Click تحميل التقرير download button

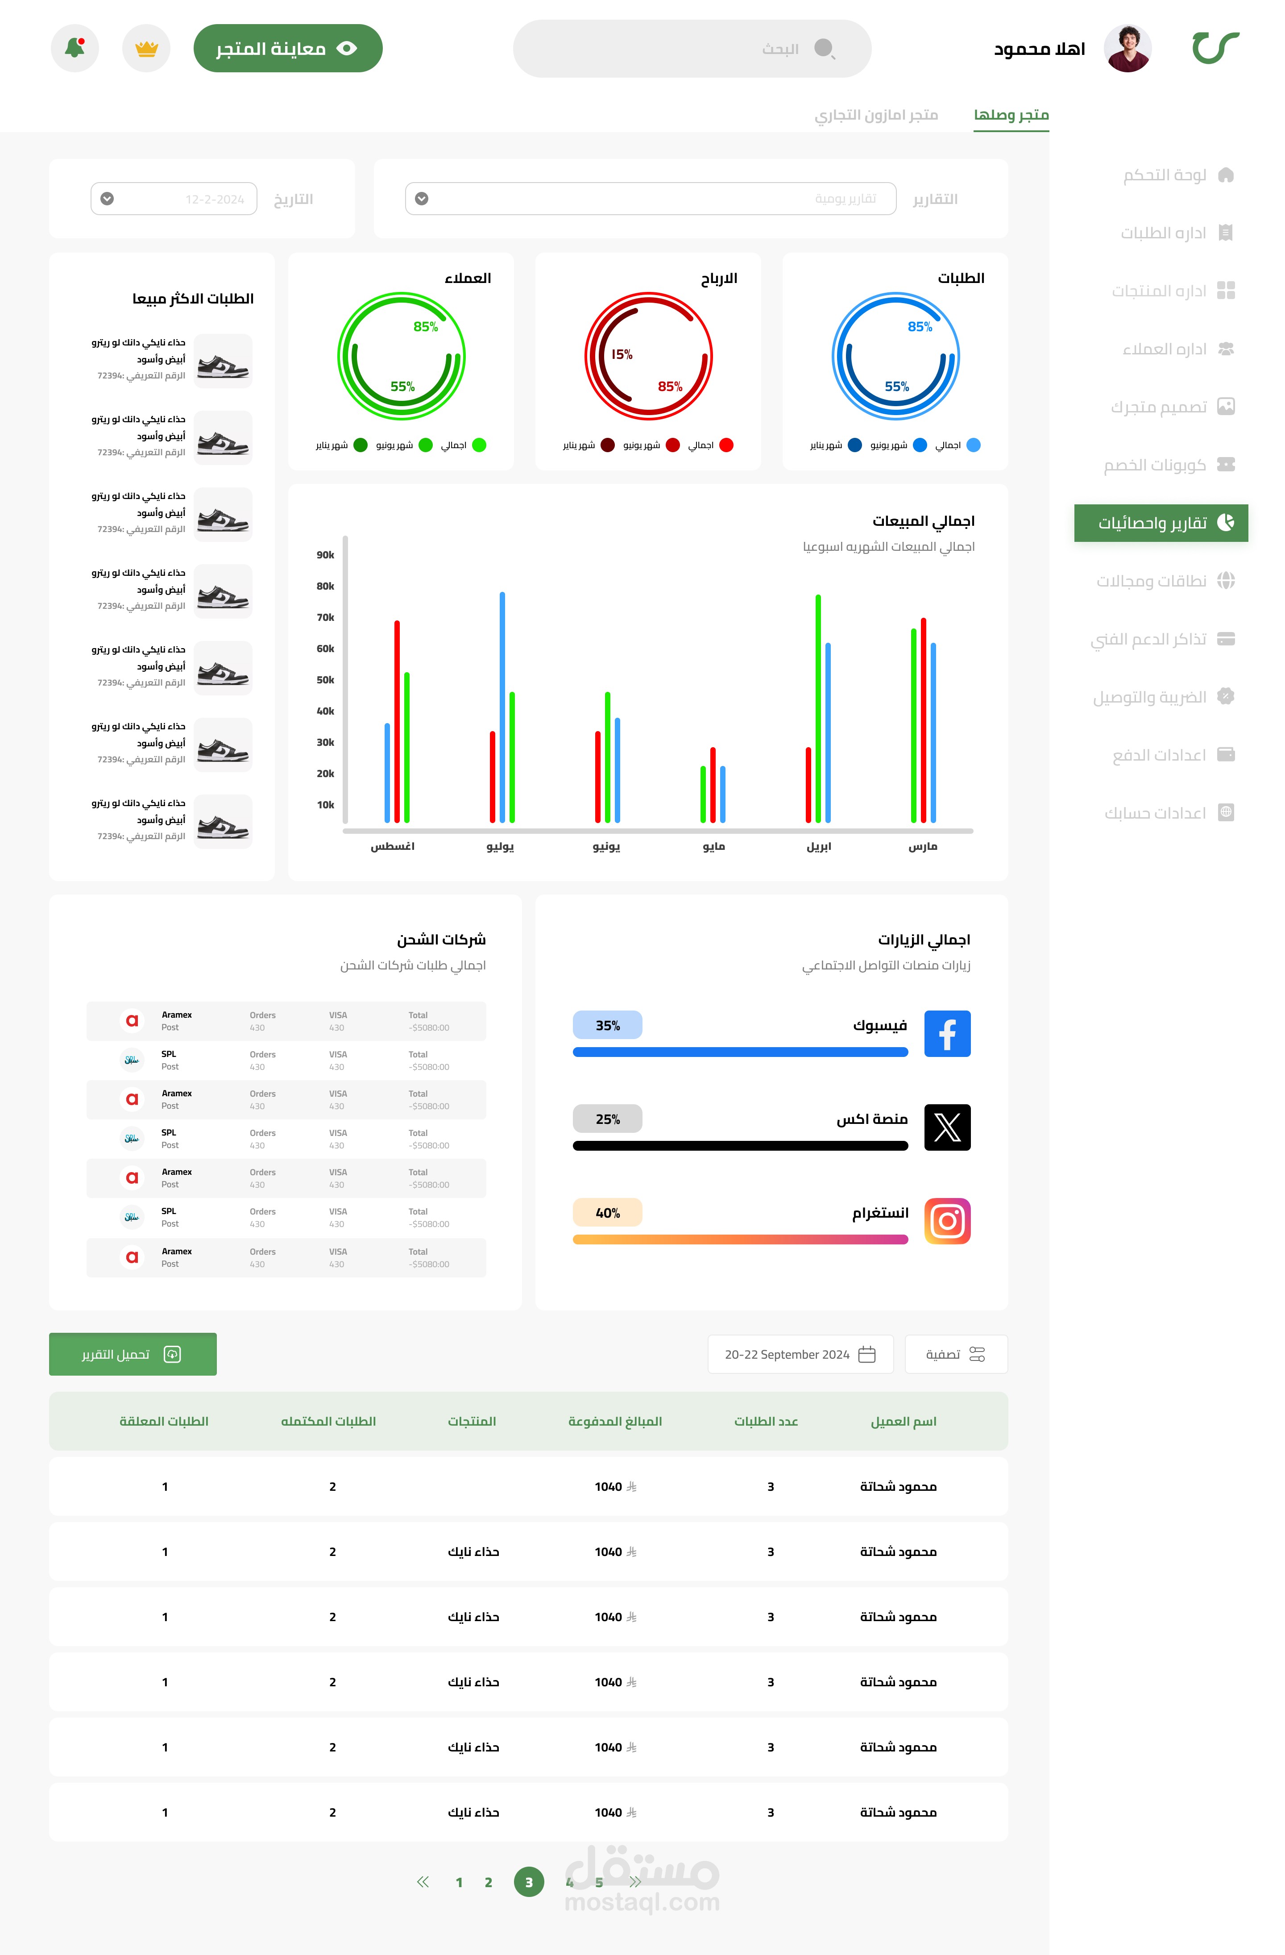[x=132, y=1355]
